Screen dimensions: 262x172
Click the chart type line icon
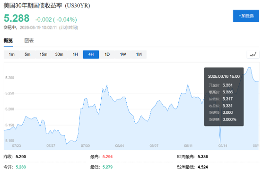[x=253, y=54]
